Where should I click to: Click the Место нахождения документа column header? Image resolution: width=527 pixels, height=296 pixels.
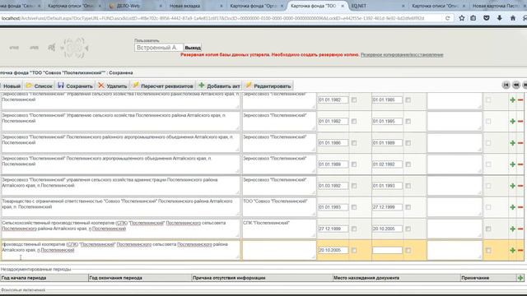point(396,278)
